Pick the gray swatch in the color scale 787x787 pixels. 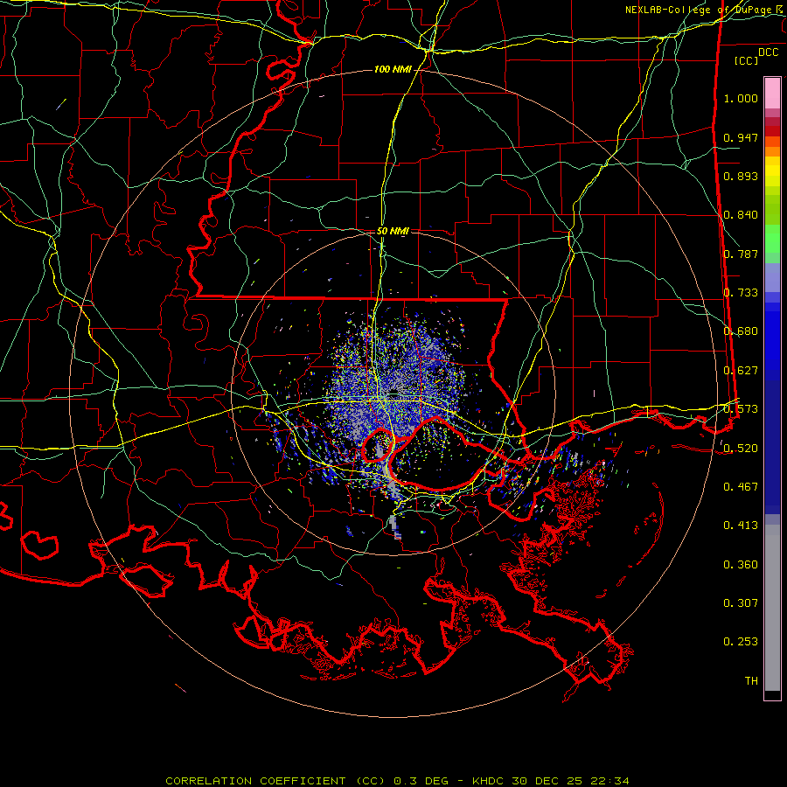click(772, 608)
